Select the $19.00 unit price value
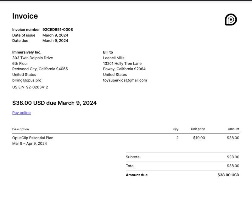This screenshot has height=209, width=252. [199, 138]
